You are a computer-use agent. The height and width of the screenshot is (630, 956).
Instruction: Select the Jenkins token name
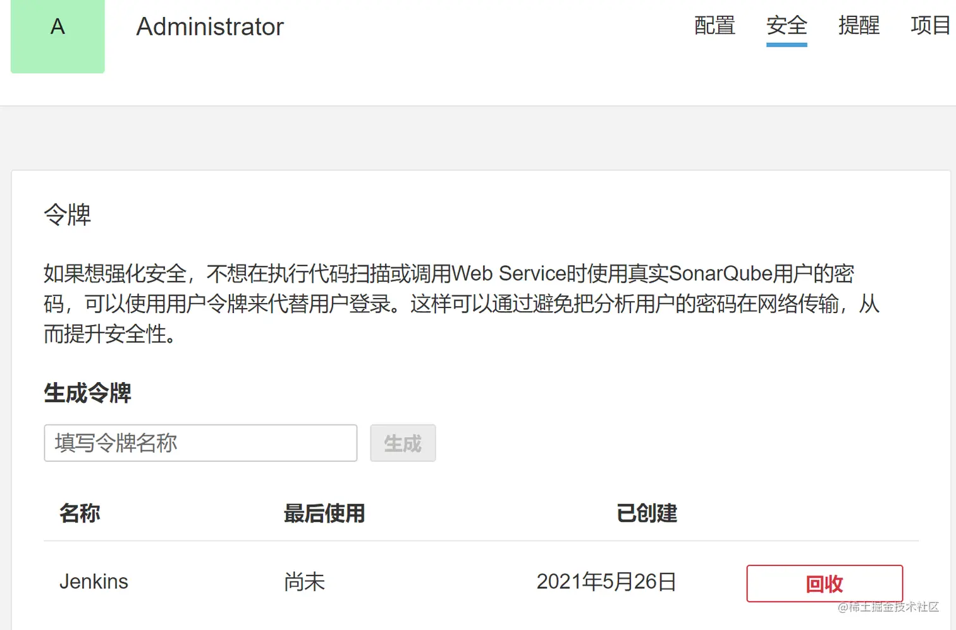click(94, 581)
